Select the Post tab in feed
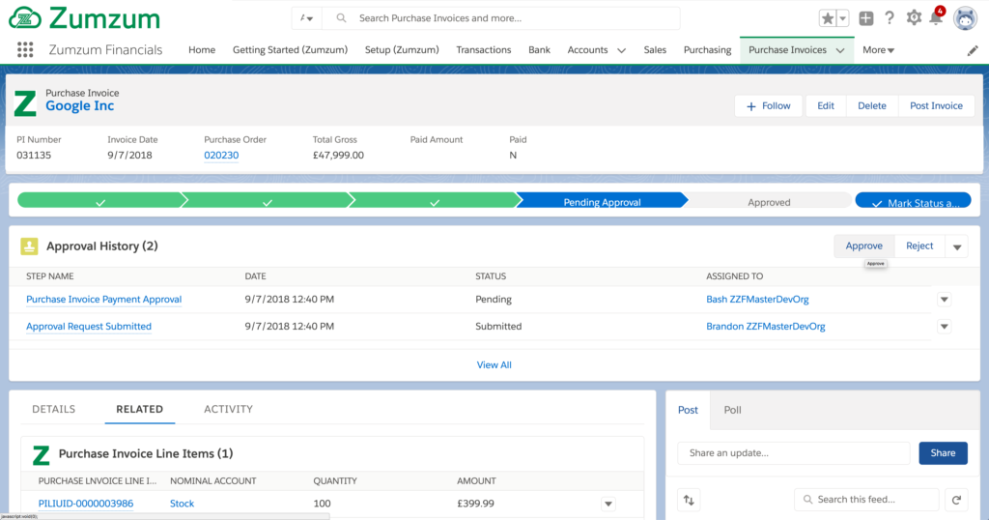 [688, 410]
